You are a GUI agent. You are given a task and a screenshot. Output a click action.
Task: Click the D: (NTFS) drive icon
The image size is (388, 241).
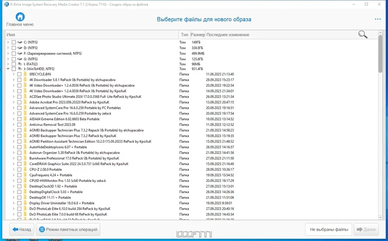pyautogui.click(x=20, y=48)
